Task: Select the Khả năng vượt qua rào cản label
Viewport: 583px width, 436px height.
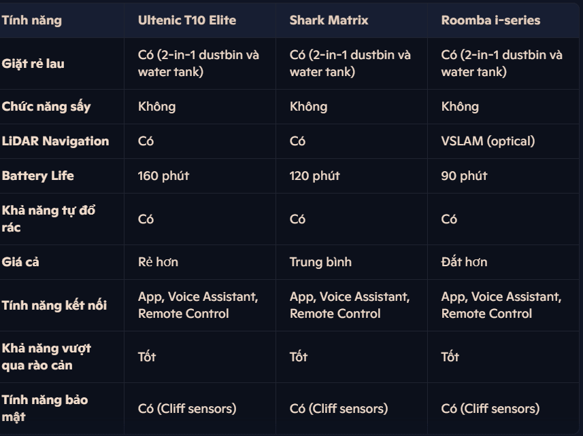Action: 46,357
